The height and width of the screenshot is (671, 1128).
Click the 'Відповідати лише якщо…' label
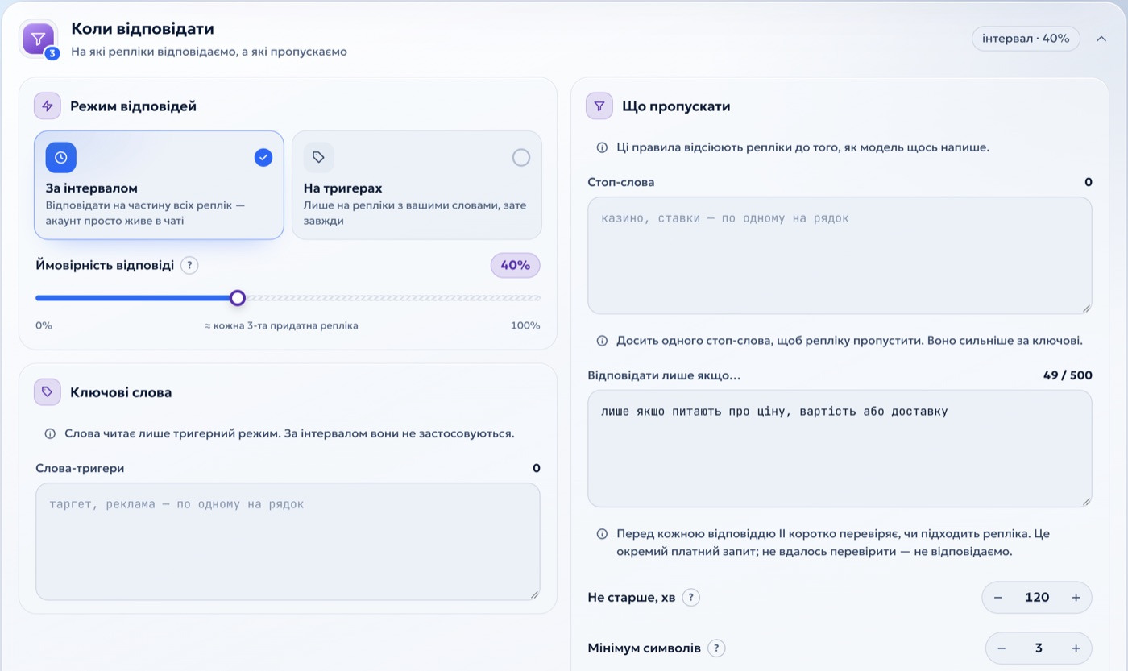pos(664,375)
